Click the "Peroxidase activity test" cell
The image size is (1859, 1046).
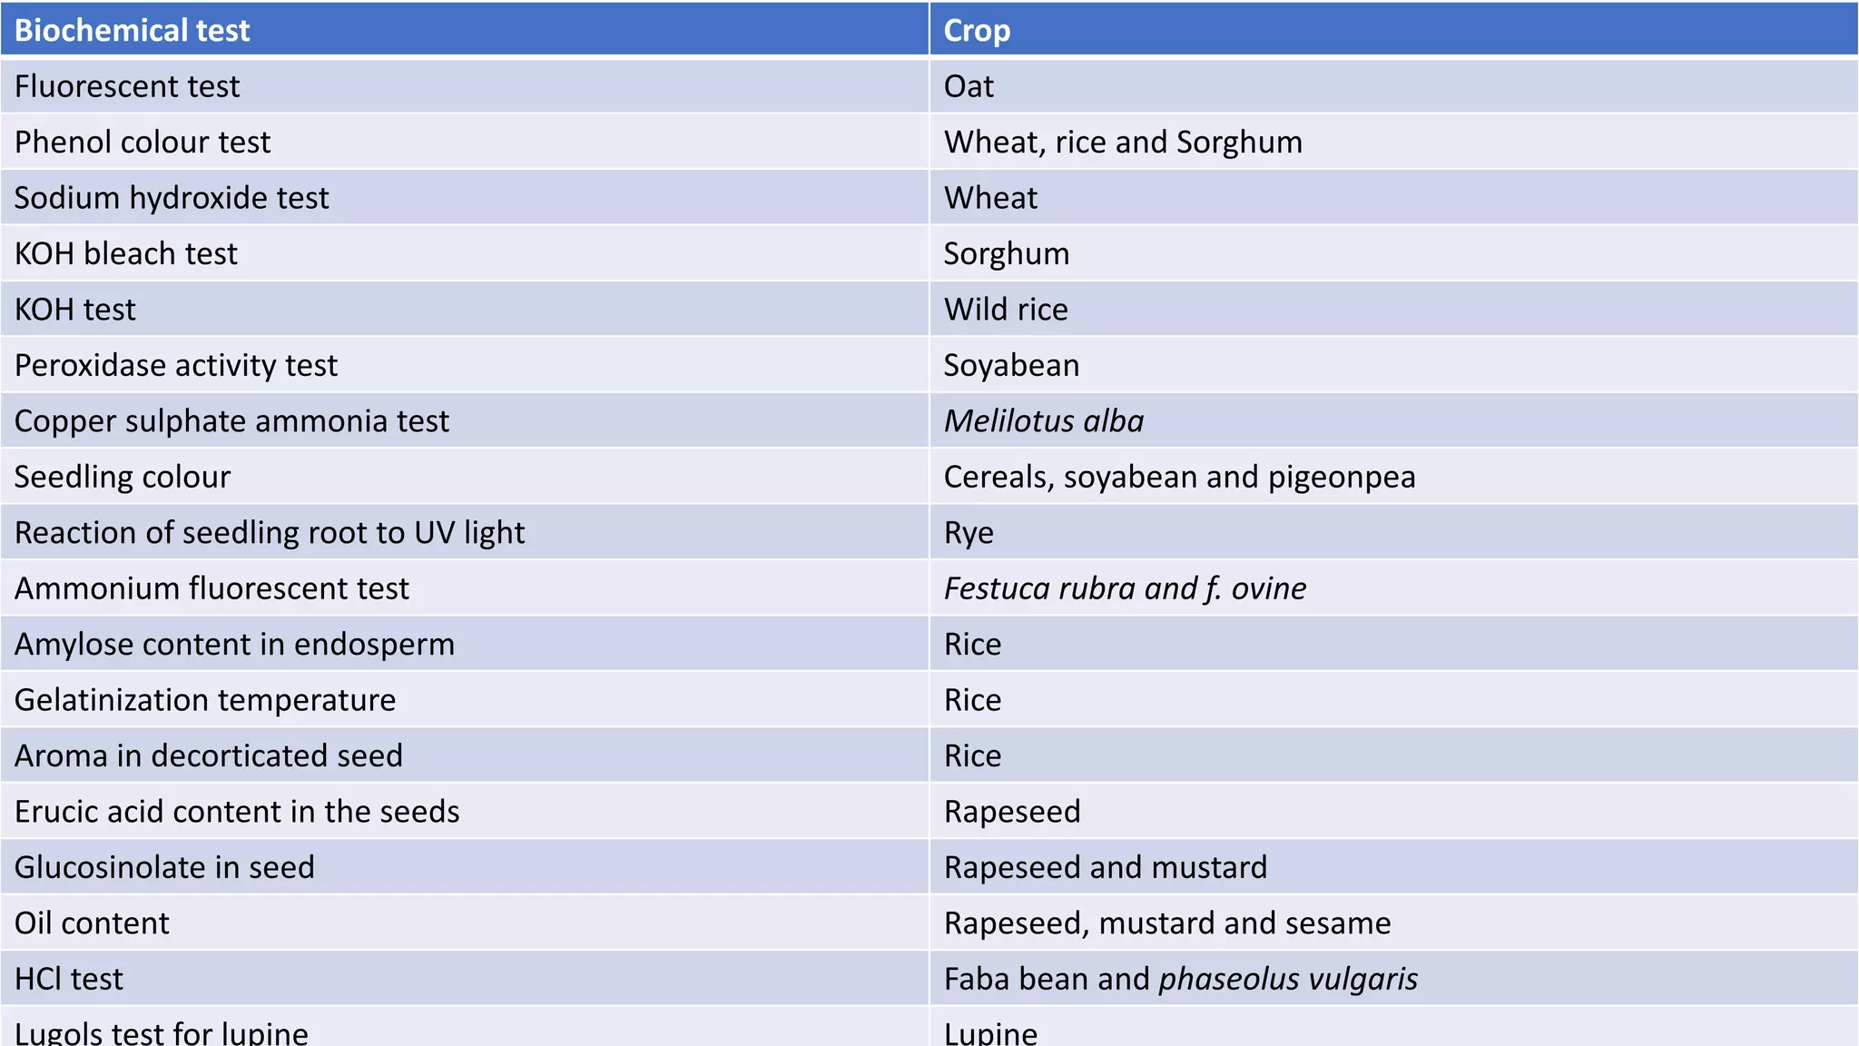pyautogui.click(x=176, y=365)
